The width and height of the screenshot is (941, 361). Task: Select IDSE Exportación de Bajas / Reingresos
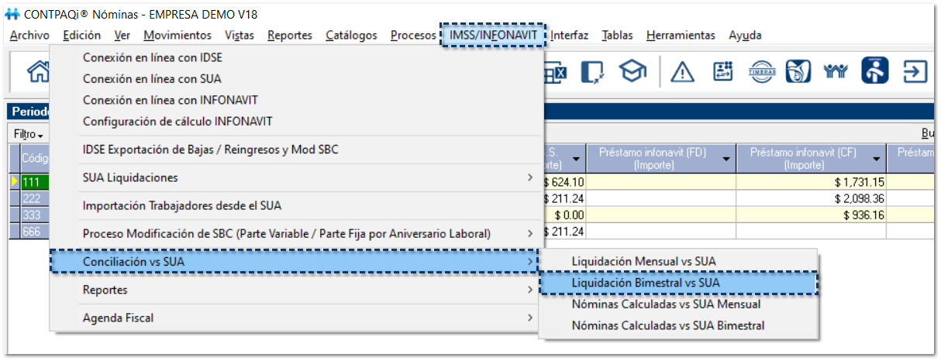coord(295,150)
